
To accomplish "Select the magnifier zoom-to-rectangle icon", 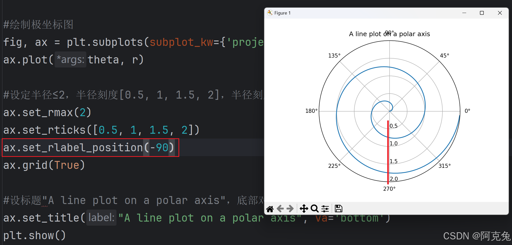I will click(x=314, y=208).
